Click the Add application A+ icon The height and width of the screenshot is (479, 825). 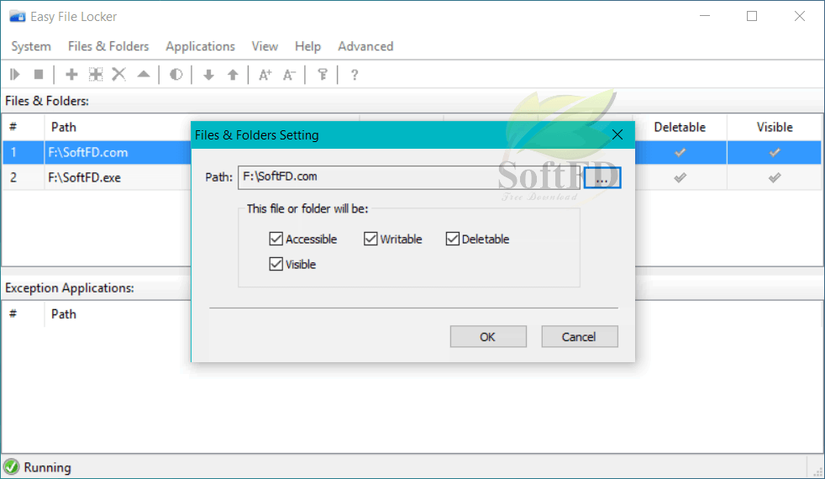265,75
